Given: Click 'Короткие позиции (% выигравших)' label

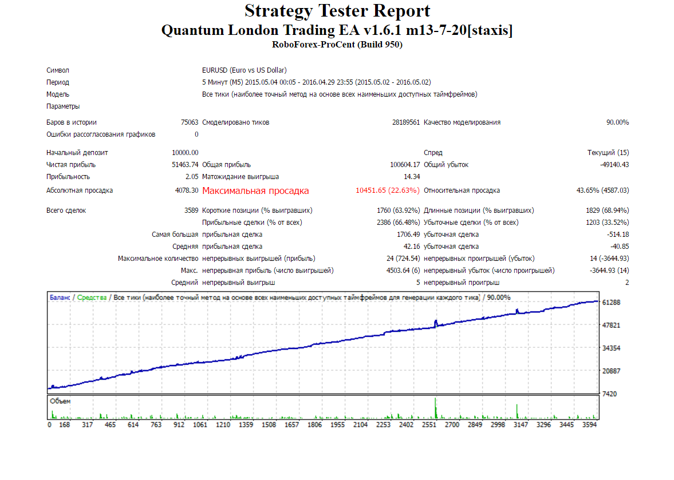Looking at the screenshot, I should (257, 211).
